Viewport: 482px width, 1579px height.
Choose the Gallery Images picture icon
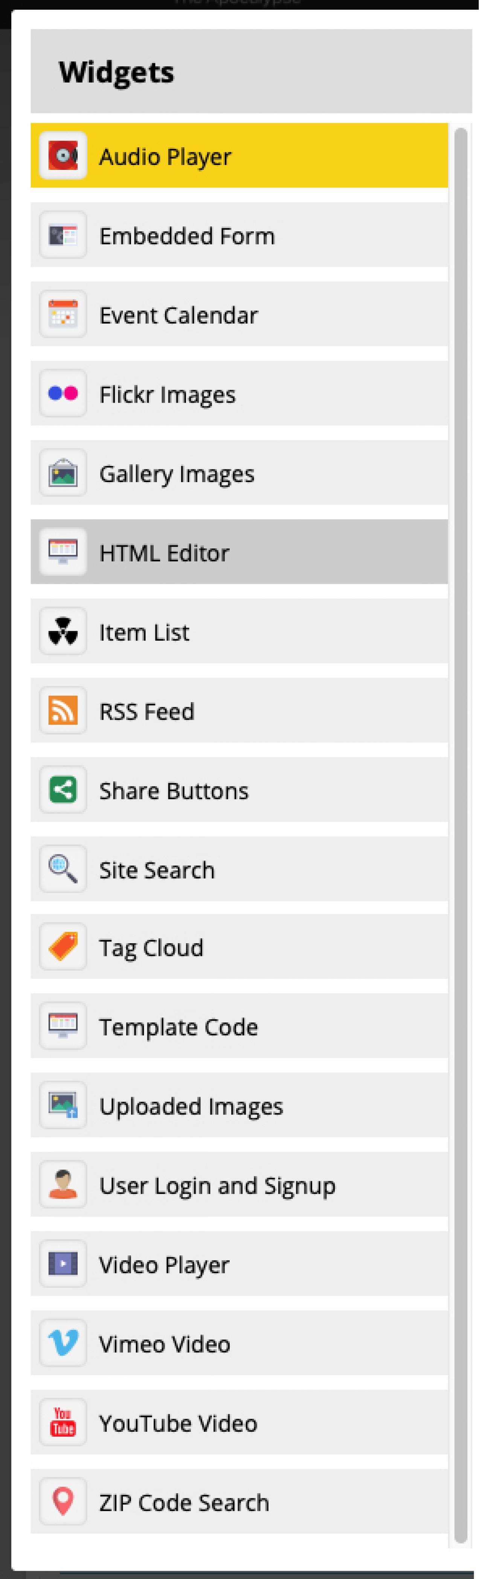[x=63, y=473]
